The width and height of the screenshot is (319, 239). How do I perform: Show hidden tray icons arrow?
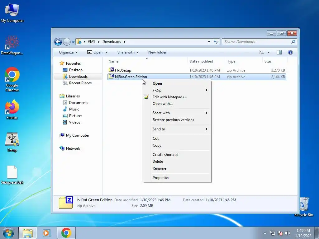[x=265, y=233]
